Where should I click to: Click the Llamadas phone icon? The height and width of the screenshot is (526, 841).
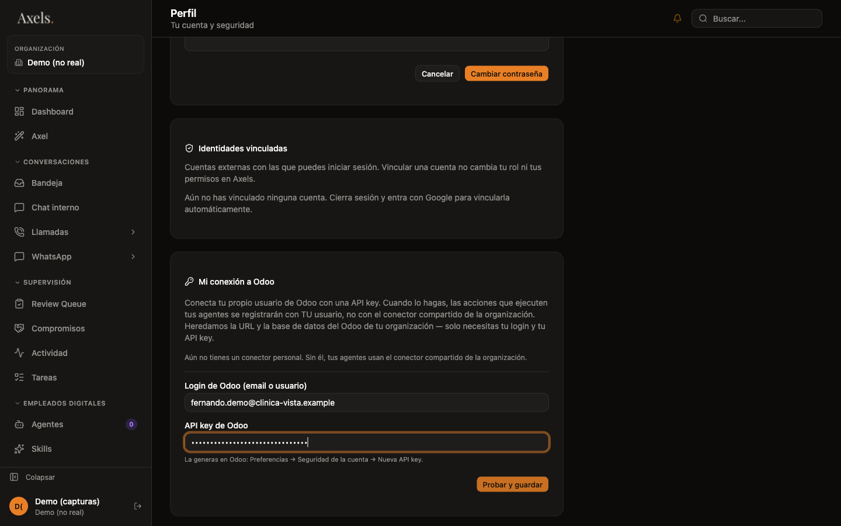click(x=19, y=232)
